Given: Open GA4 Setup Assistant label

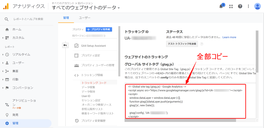Looking at the screenshot, I should 93,46.
